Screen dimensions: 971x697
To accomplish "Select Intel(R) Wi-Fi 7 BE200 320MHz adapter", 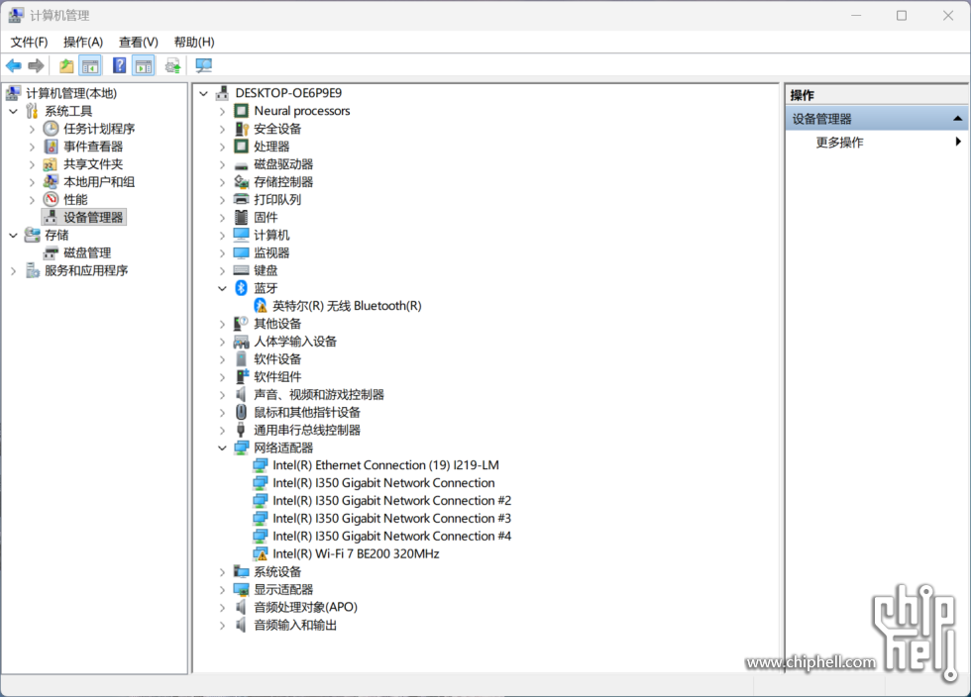I will pyautogui.click(x=355, y=553).
